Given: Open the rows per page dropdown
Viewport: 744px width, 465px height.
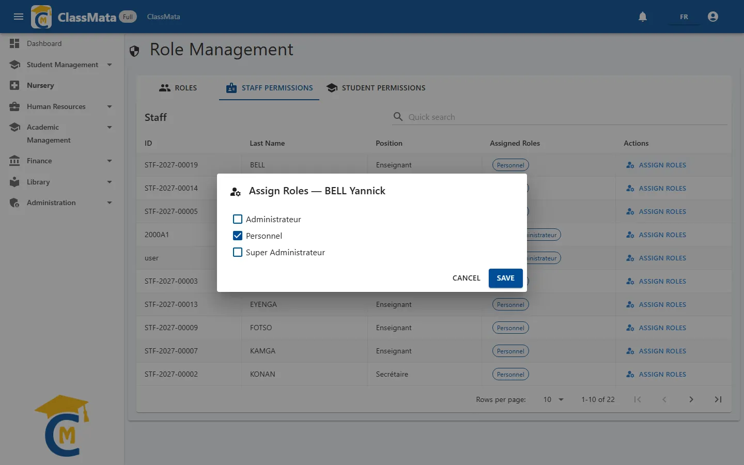Looking at the screenshot, I should [553, 399].
